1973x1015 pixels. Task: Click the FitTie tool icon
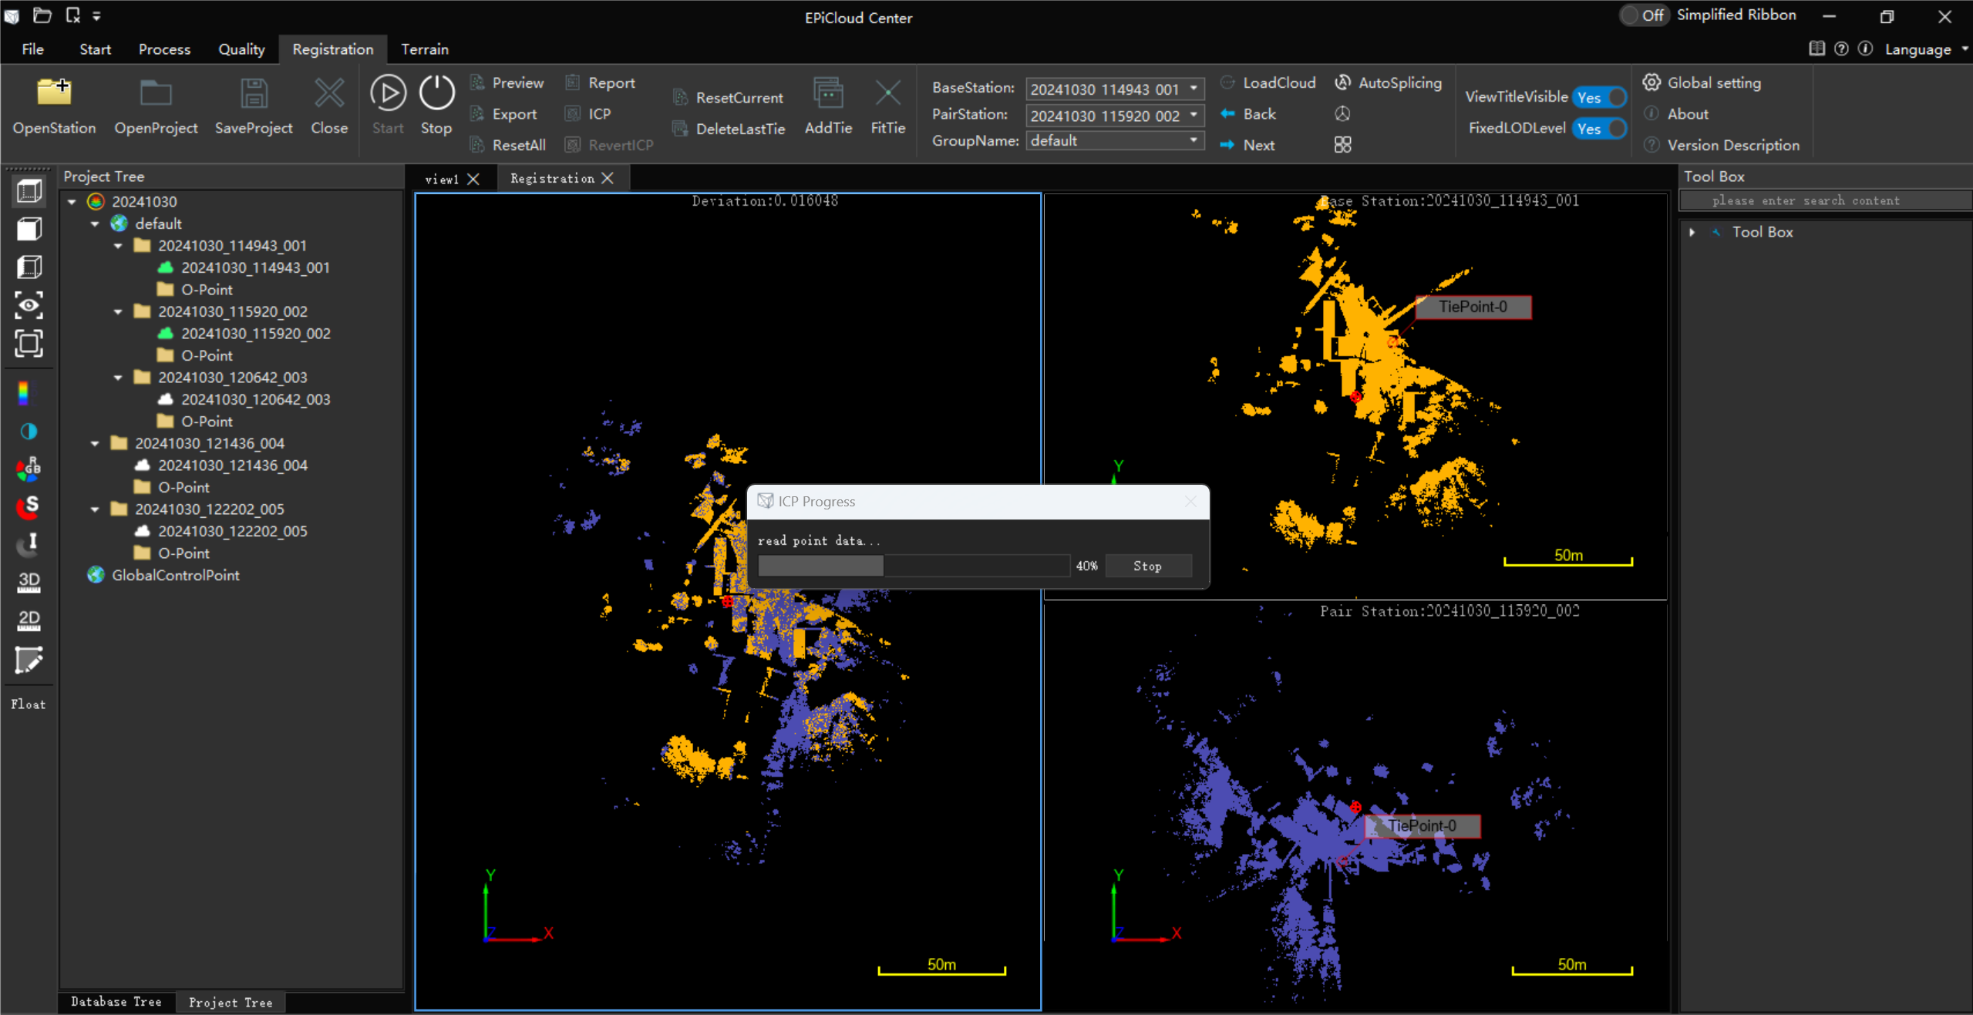[x=887, y=94]
